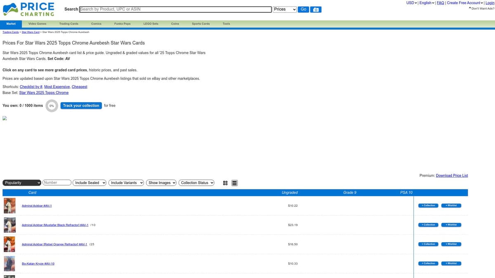Open Checklist by # shortcut
Image resolution: width=495 pixels, height=278 pixels.
[x=31, y=87]
